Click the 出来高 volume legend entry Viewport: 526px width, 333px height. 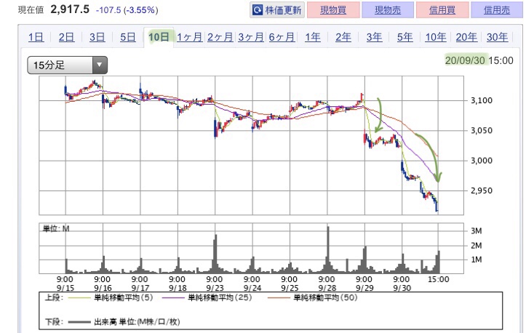(124, 322)
